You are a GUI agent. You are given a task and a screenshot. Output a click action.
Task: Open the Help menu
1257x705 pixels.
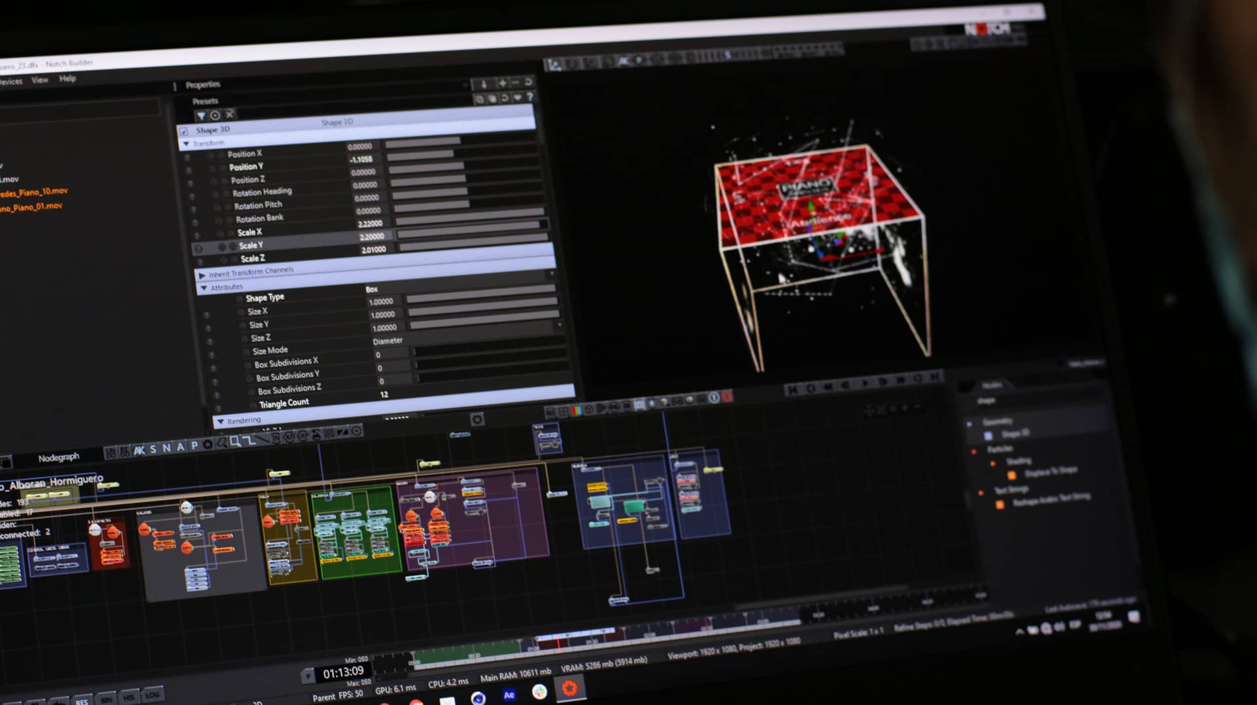(67, 78)
